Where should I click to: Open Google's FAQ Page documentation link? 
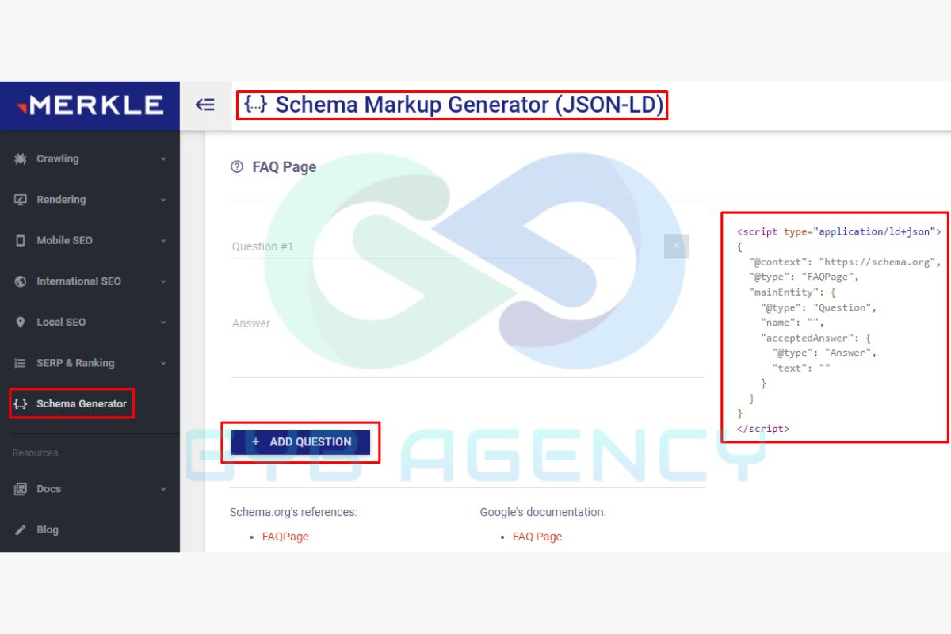click(537, 537)
